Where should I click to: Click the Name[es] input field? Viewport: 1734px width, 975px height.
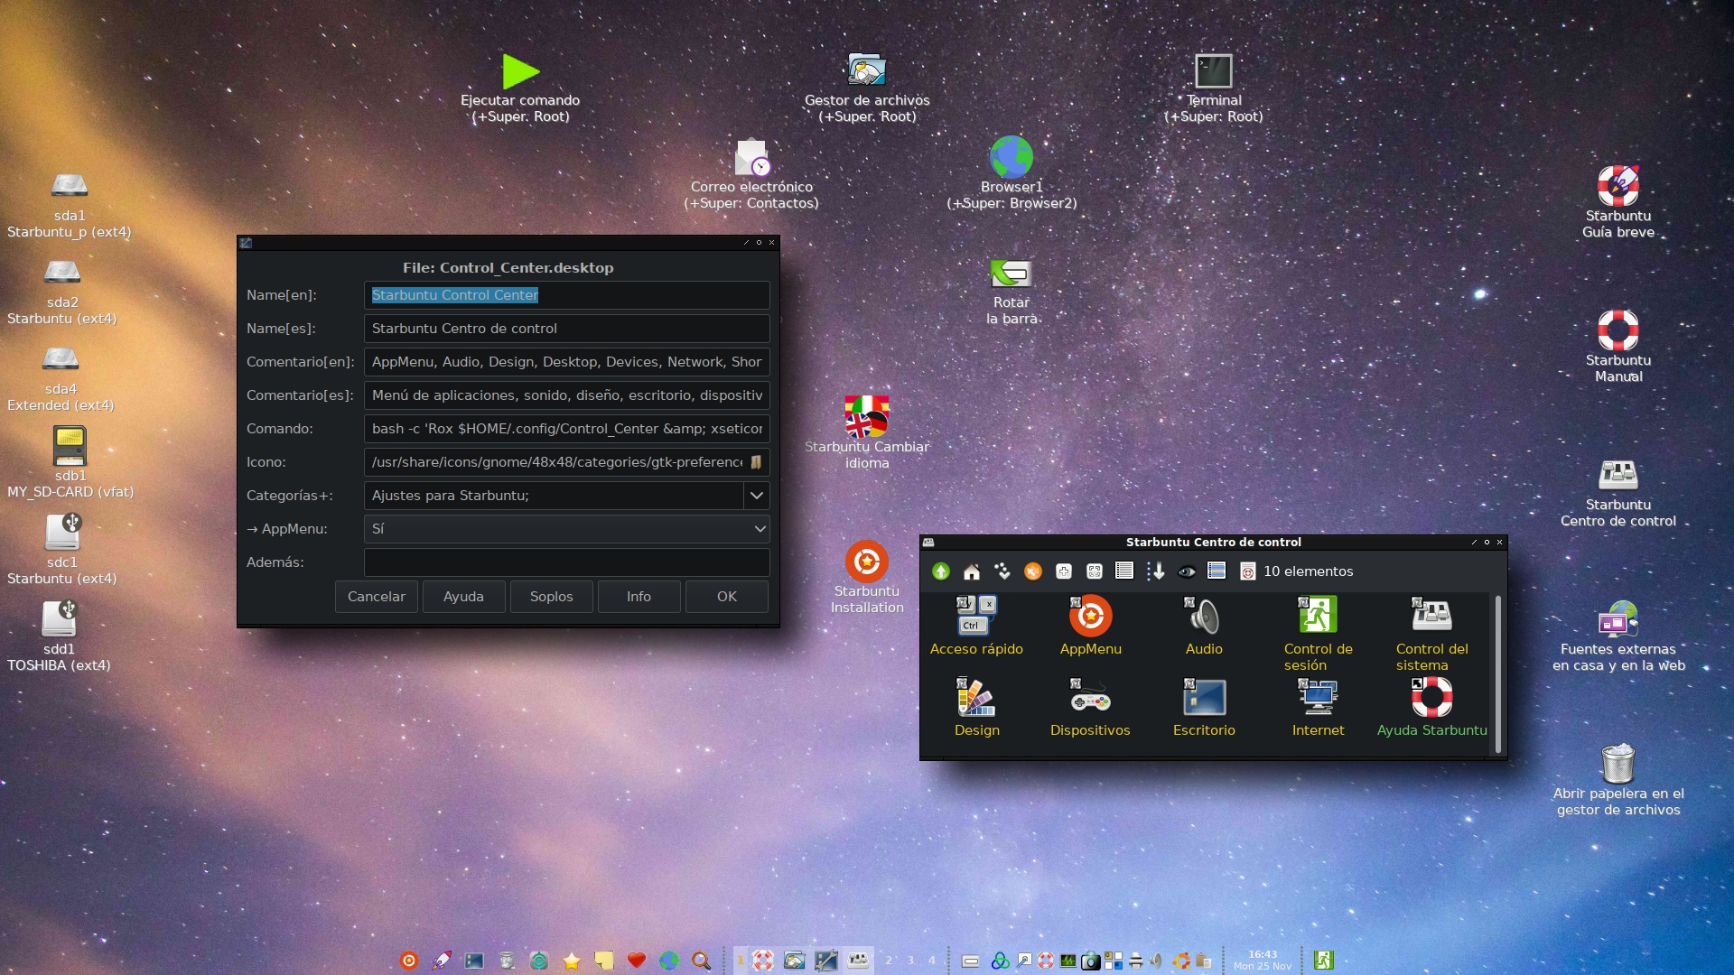(567, 329)
